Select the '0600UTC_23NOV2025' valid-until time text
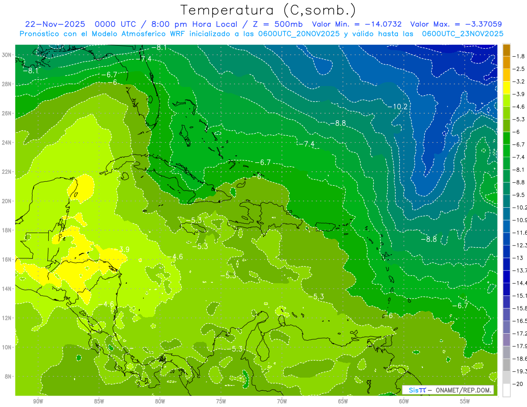Screen dimensions: 527x407 462,34
